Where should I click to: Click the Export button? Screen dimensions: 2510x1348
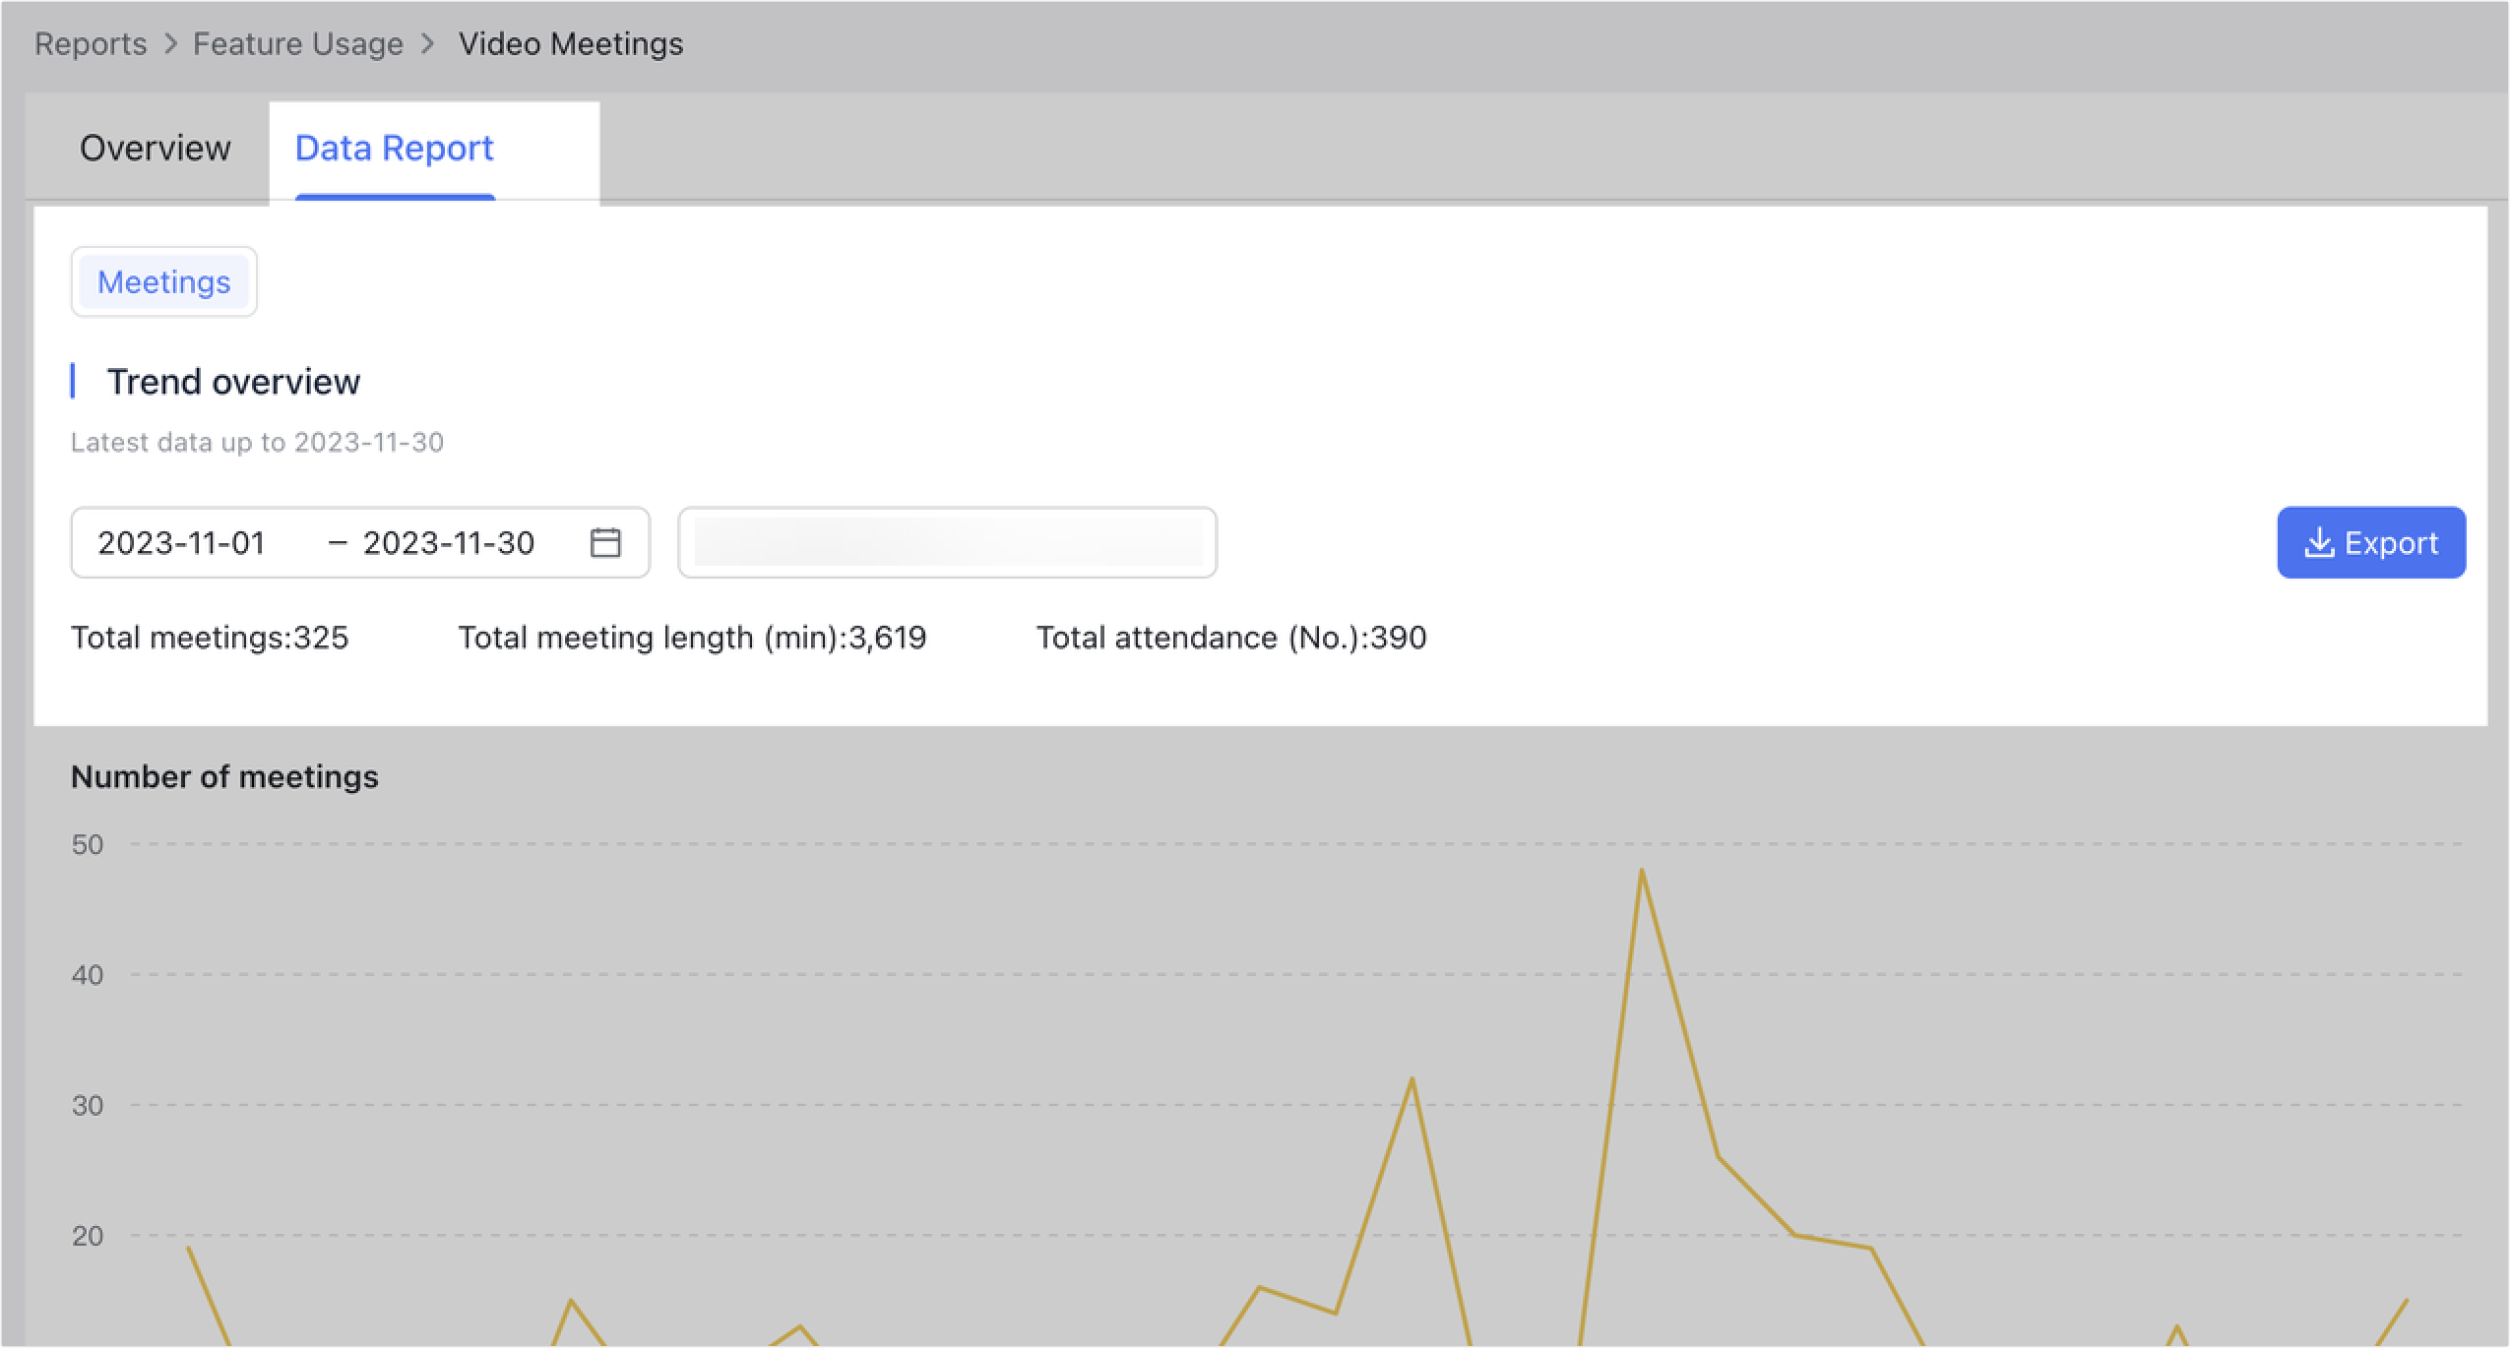2370,542
